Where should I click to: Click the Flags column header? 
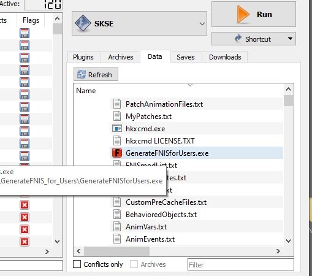point(31,20)
